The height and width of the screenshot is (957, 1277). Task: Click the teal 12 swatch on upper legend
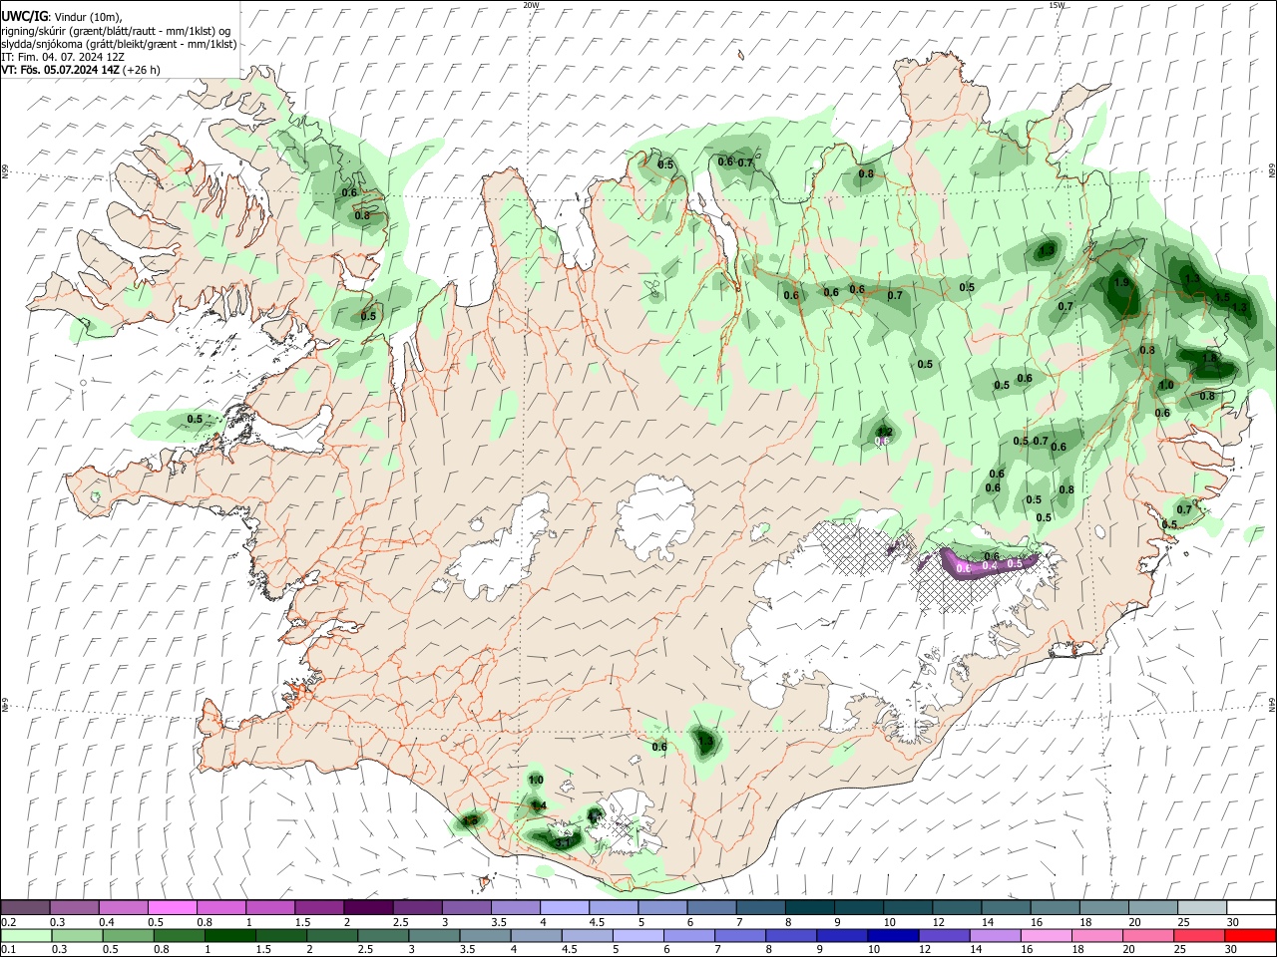pyautogui.click(x=958, y=908)
